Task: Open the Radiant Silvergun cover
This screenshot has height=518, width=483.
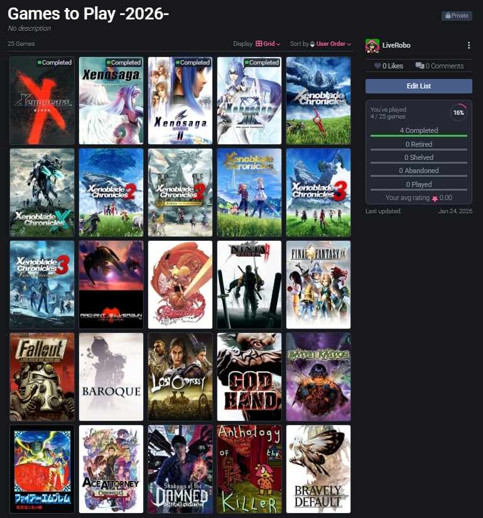Action: click(x=111, y=285)
